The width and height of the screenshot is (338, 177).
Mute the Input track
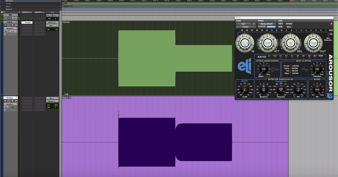[x=16, y=25]
